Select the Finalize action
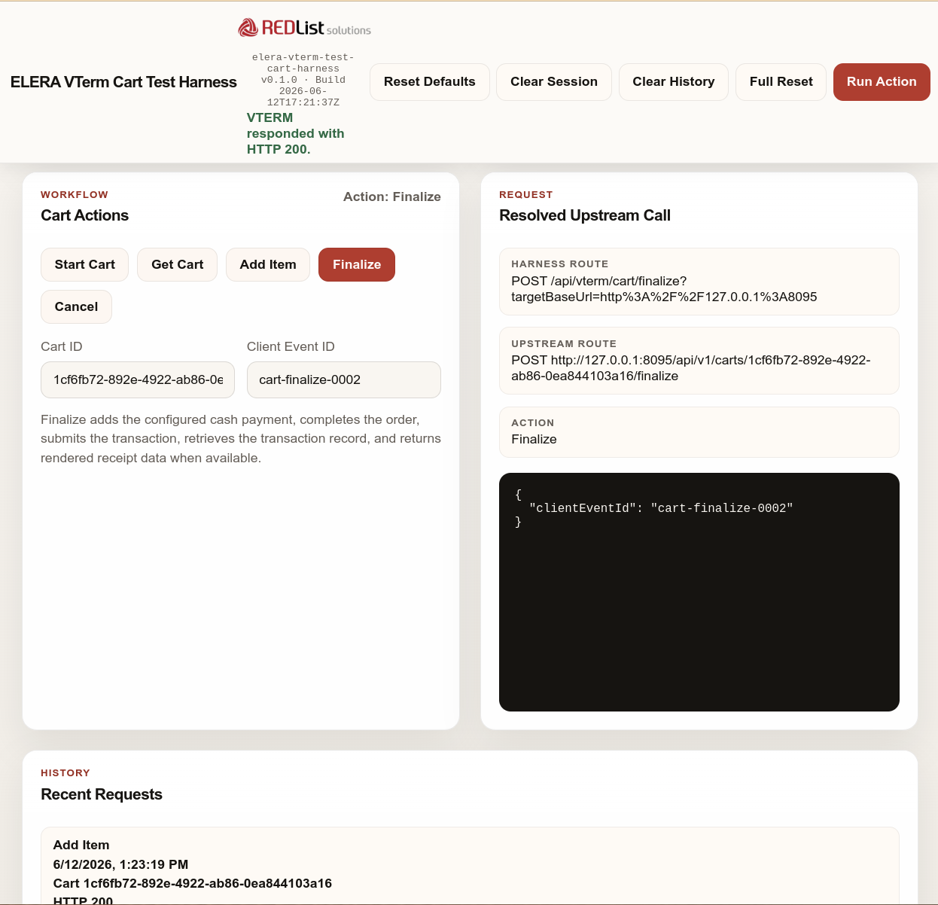This screenshot has height=905, width=938. (x=357, y=265)
